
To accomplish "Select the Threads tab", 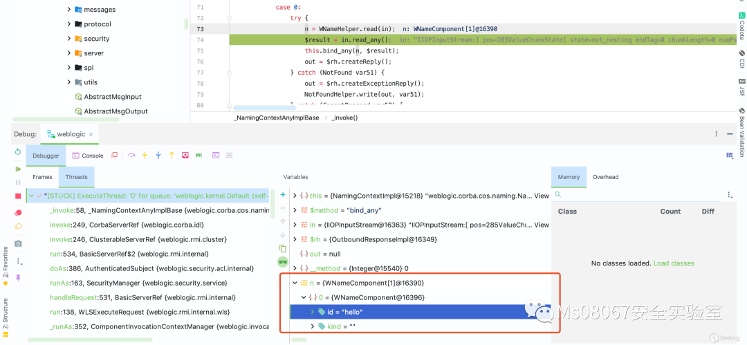I will coord(76,177).
